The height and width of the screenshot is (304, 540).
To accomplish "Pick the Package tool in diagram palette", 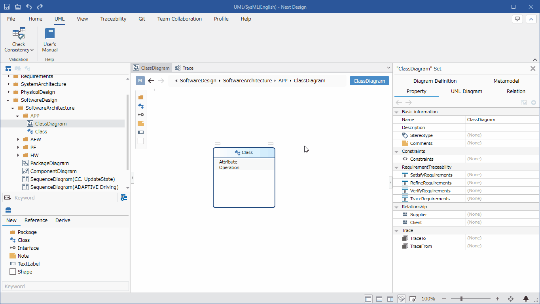I will click(141, 97).
